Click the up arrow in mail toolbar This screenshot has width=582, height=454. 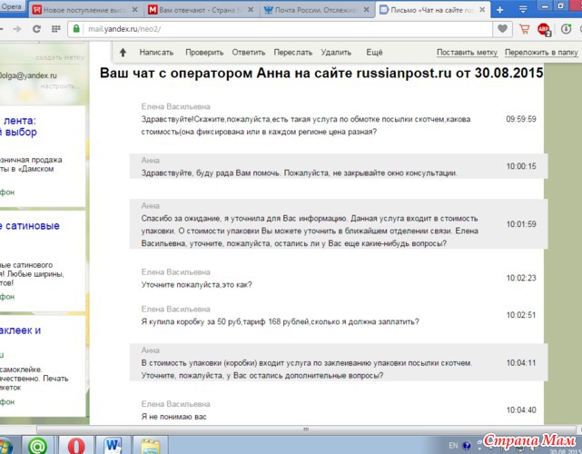click(x=123, y=53)
